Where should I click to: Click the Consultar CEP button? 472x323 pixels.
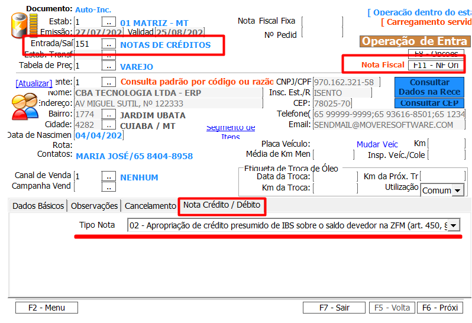429,104
